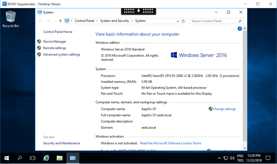Minimize the System window
This screenshot has height=164, width=277.
216,12
